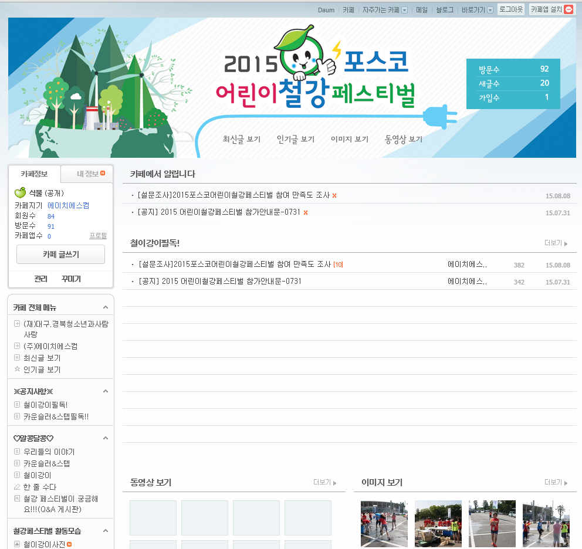
Task: Open 메일 in the top bar
Action: (422, 10)
